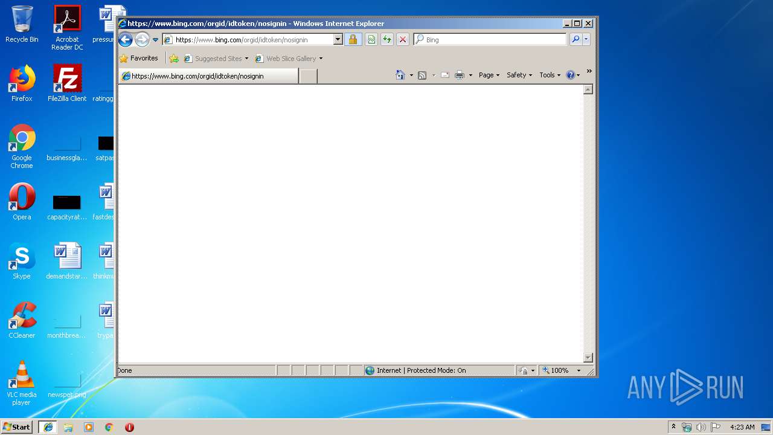Click the Stop loading icon
Viewport: 773px width, 435px height.
[403, 40]
